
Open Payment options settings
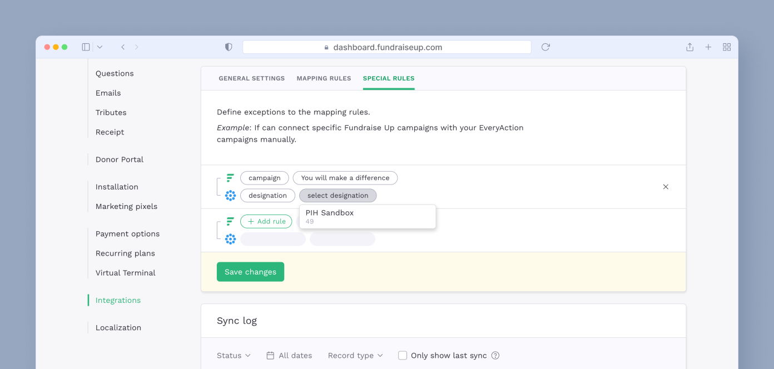click(127, 234)
